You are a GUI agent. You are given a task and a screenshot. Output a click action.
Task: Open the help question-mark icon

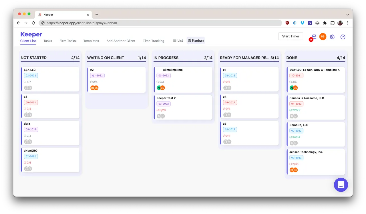343,37
